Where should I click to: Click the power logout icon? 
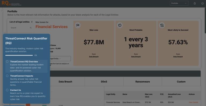(203, 3)
